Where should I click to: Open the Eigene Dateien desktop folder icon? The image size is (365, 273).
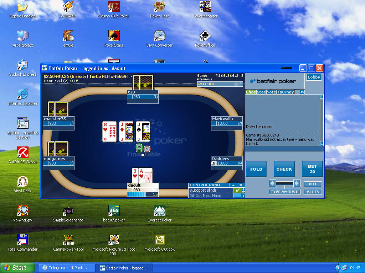22,6
